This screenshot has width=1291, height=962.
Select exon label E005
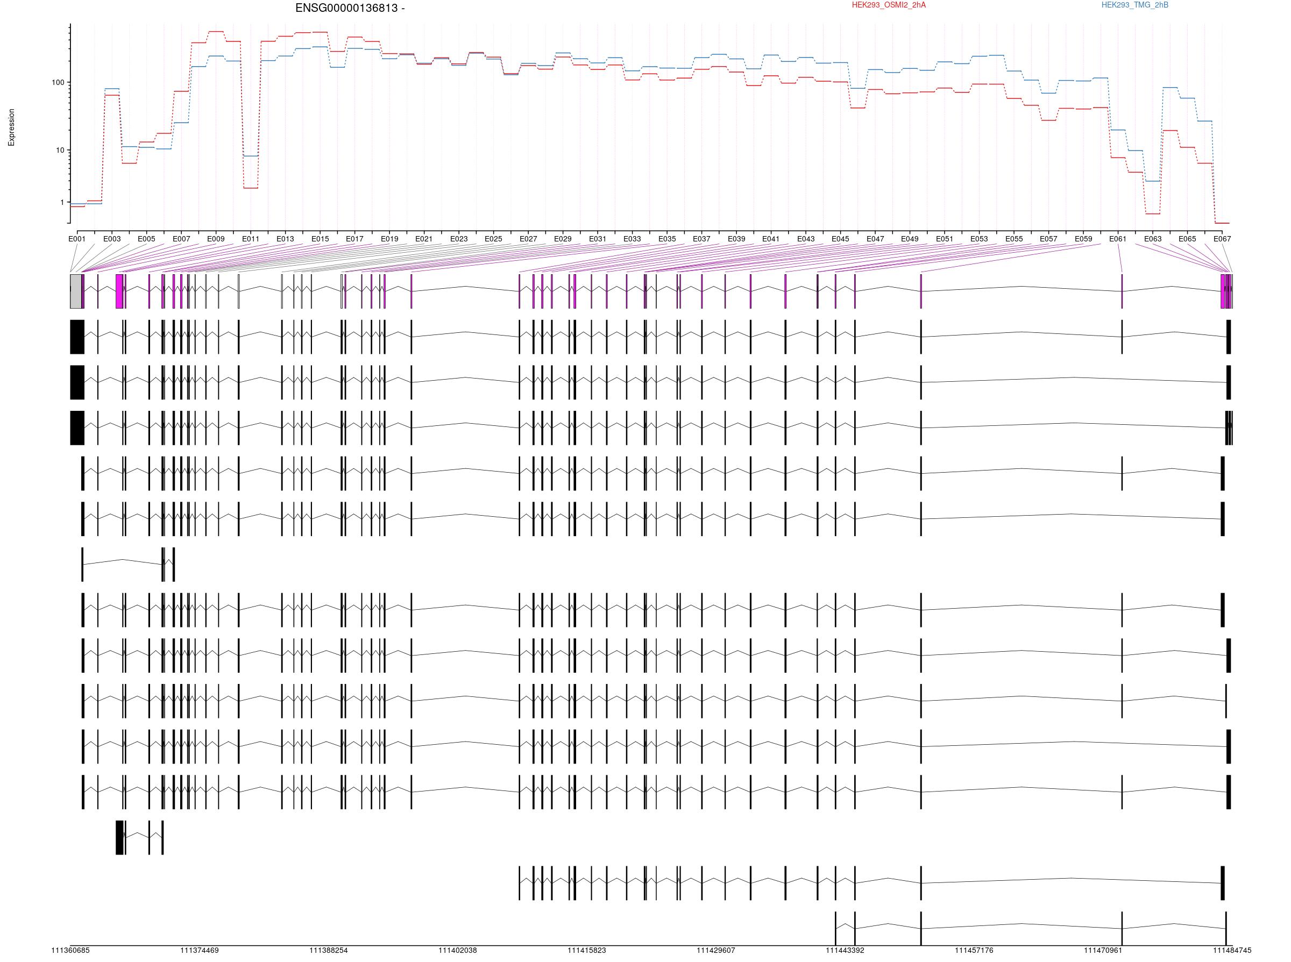(146, 239)
